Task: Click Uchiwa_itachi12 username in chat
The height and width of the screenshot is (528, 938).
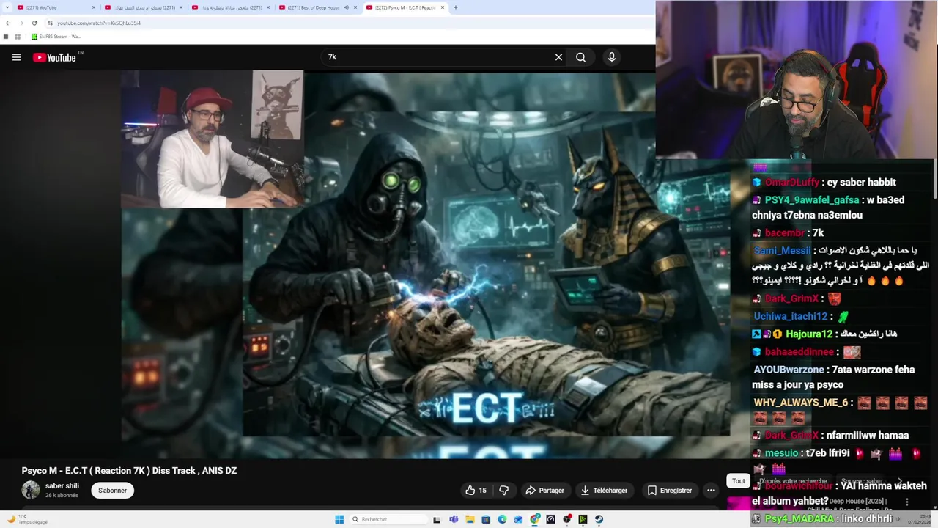Action: [x=791, y=317]
